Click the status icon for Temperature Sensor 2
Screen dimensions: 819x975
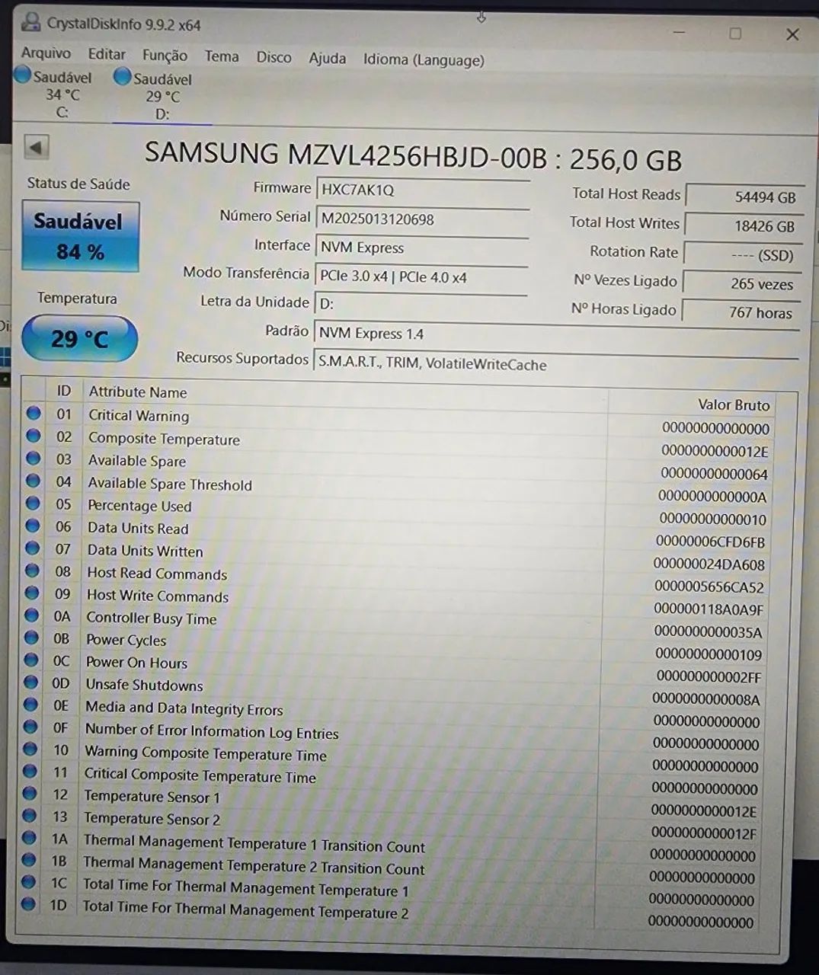30,815
